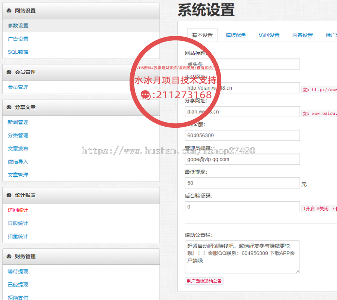The image size is (337, 300).
Task: Open the 模板配色 tab
Action: [236, 35]
